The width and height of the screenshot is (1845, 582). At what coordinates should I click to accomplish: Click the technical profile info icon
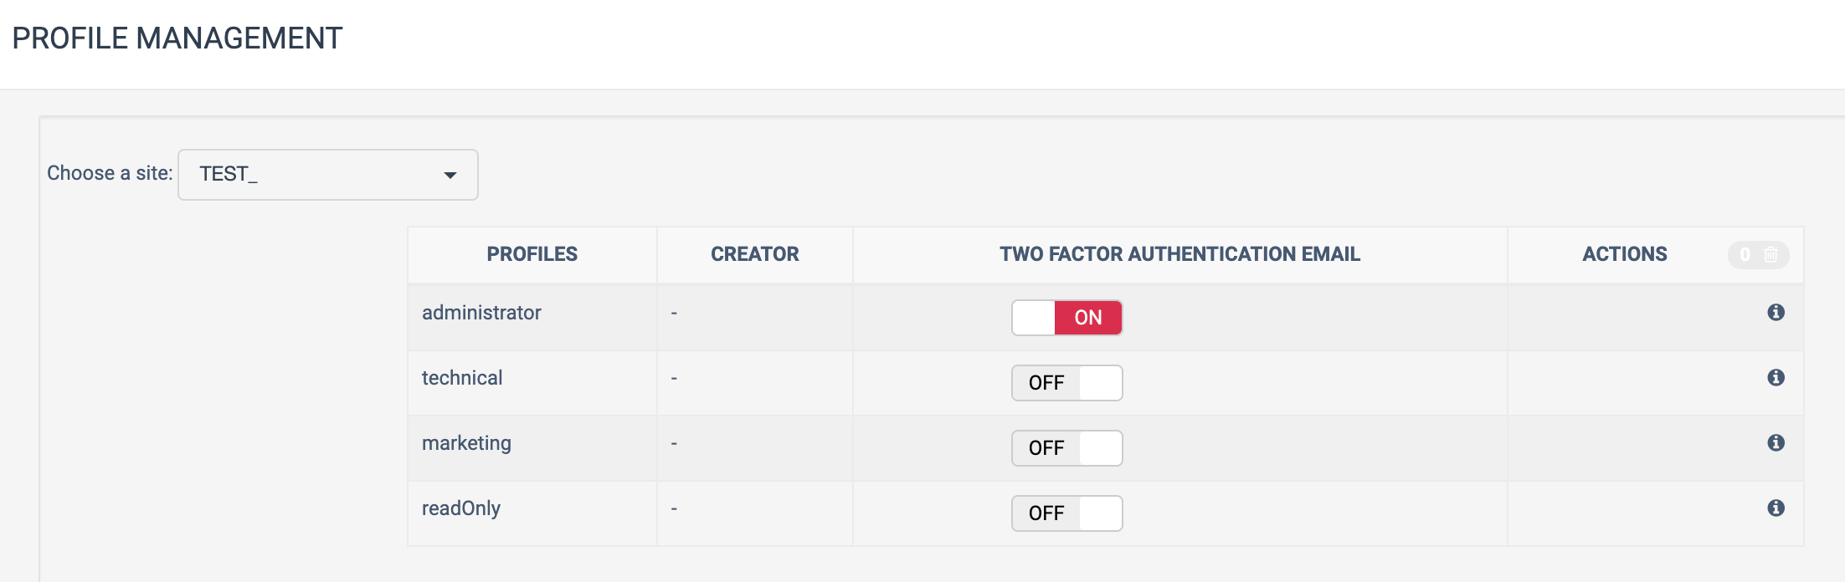(x=1776, y=377)
